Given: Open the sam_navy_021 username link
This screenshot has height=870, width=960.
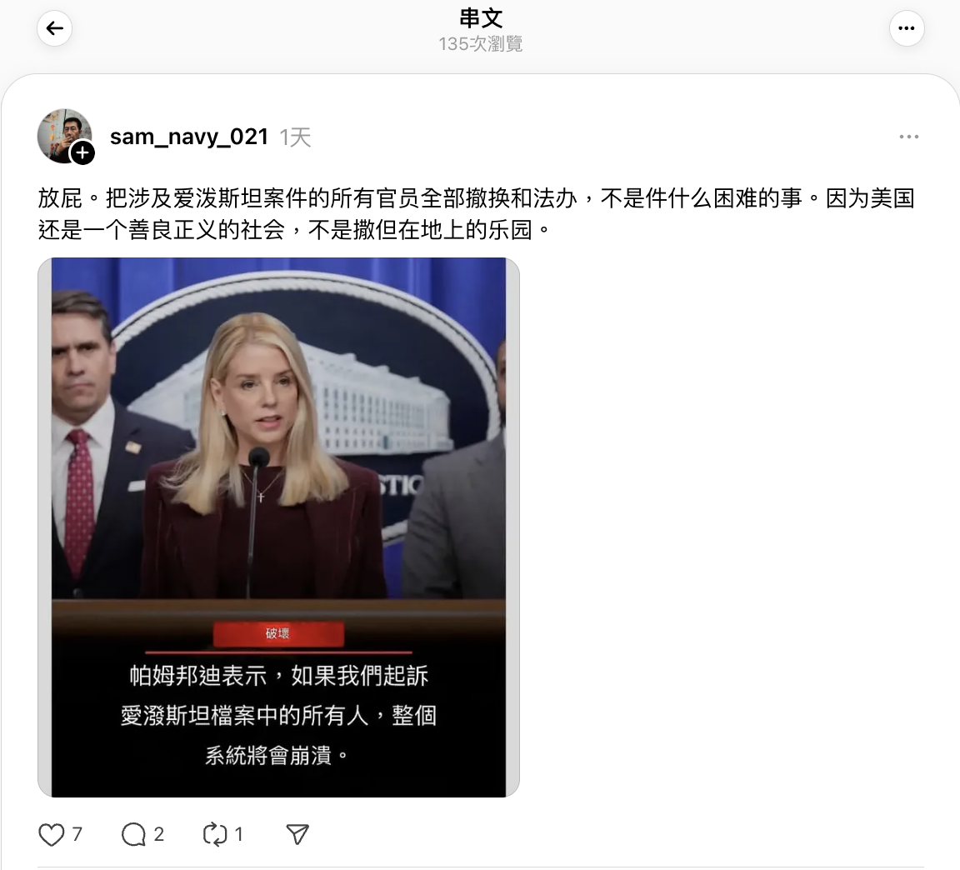Looking at the screenshot, I should pos(189,137).
